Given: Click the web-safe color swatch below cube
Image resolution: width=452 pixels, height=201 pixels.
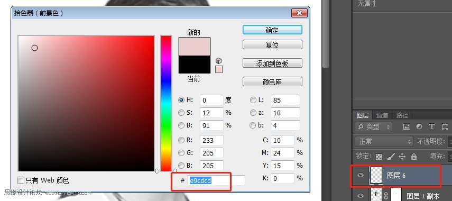Looking at the screenshot, I should tap(219, 69).
